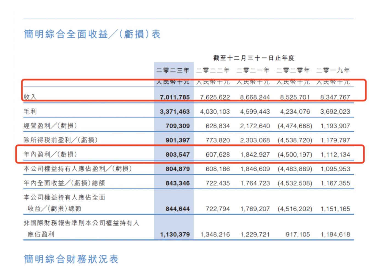Click the column header '二零二零年'
The width and height of the screenshot is (377, 270).
(293, 70)
